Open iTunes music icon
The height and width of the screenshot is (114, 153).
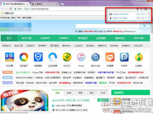coord(81,57)
